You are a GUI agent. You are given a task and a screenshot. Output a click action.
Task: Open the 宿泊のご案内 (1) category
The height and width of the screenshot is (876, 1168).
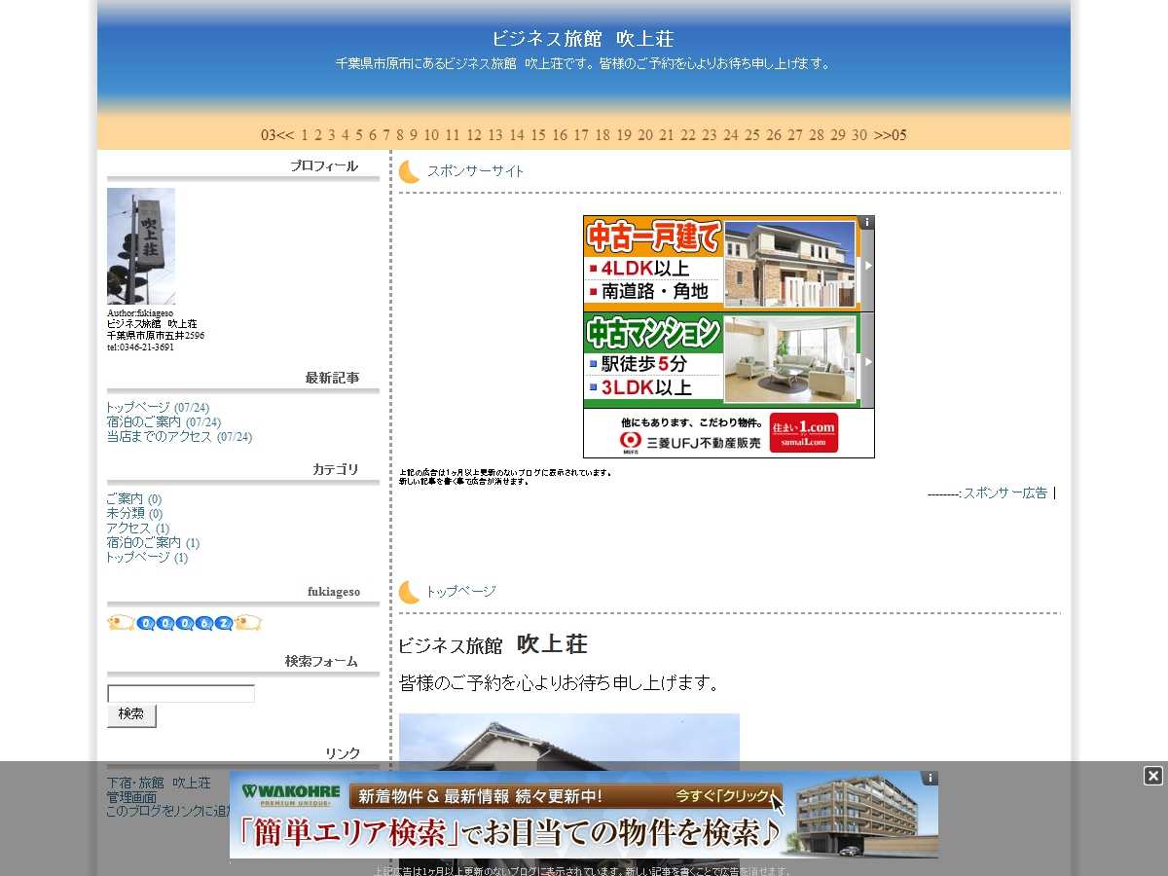pos(153,543)
